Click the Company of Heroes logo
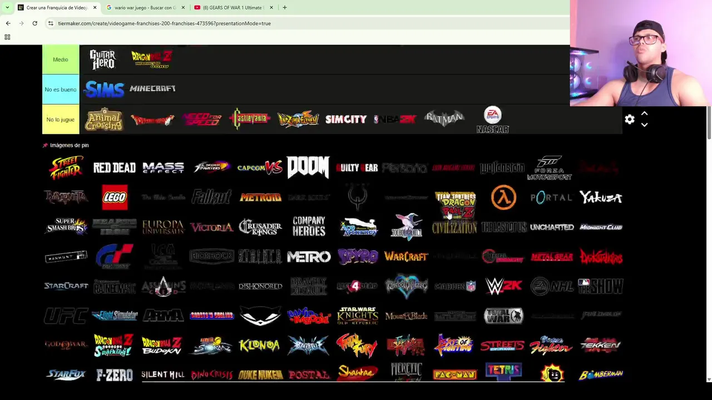 click(309, 227)
